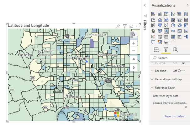Select the Clustered column chart visual
The height and width of the screenshot is (125, 190).
coord(173,14)
